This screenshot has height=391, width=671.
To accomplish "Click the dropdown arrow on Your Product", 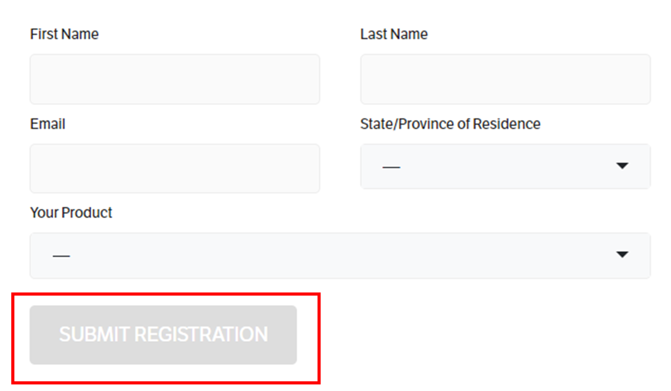I will 623,255.
